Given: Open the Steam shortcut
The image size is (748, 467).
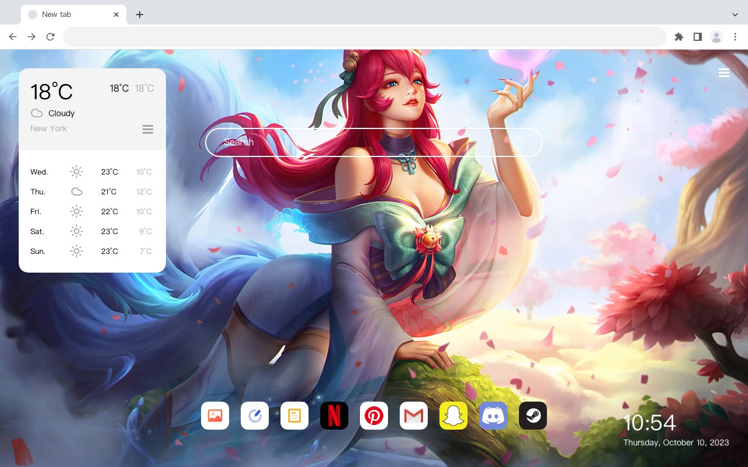Looking at the screenshot, I should click(533, 416).
